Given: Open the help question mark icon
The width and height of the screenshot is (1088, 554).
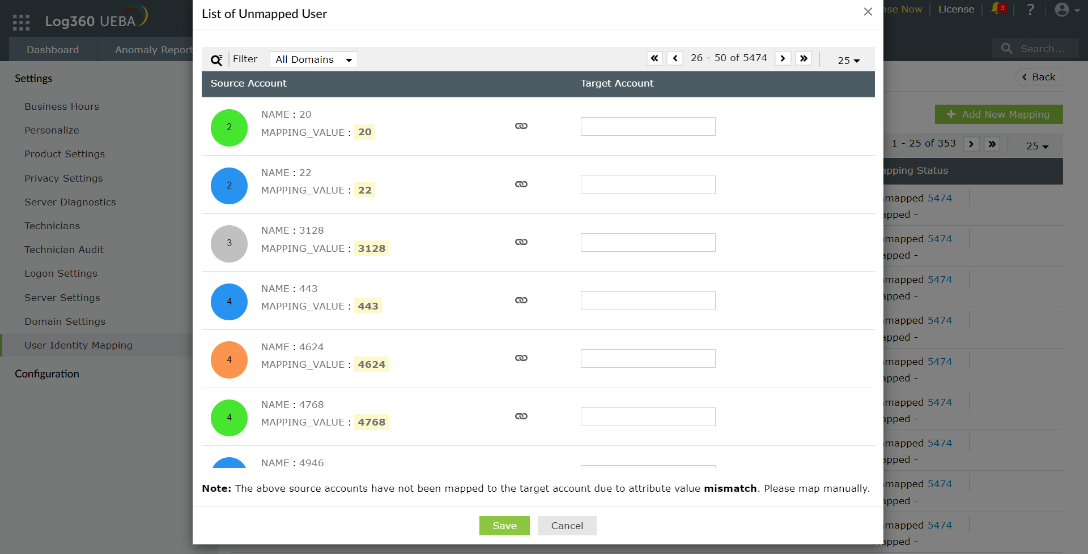Looking at the screenshot, I should [1031, 10].
